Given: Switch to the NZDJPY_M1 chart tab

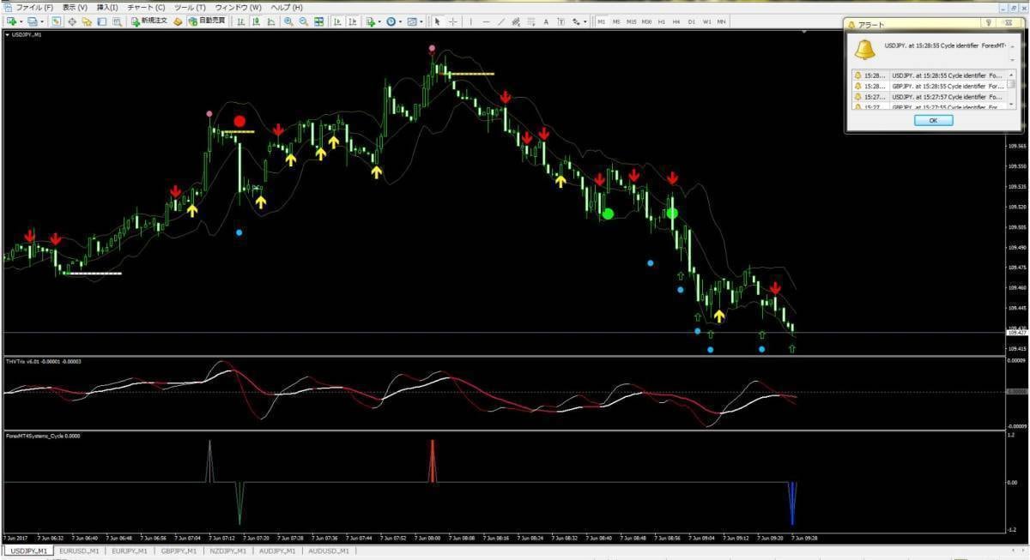Looking at the screenshot, I should pos(227,551).
